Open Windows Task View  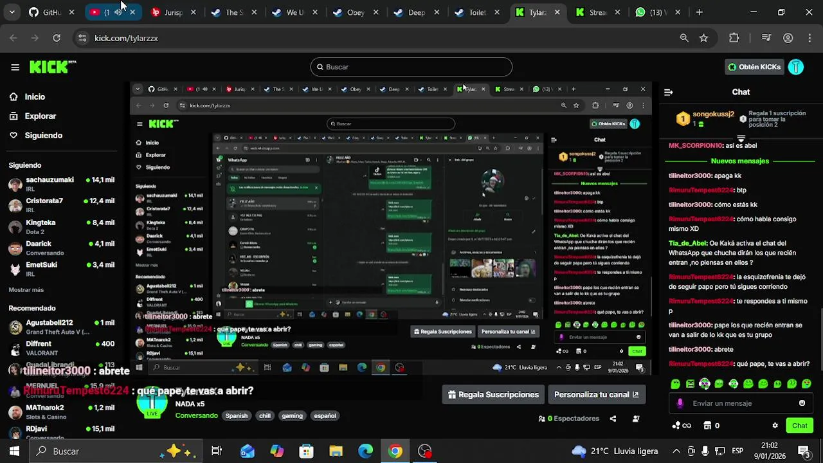click(x=217, y=451)
